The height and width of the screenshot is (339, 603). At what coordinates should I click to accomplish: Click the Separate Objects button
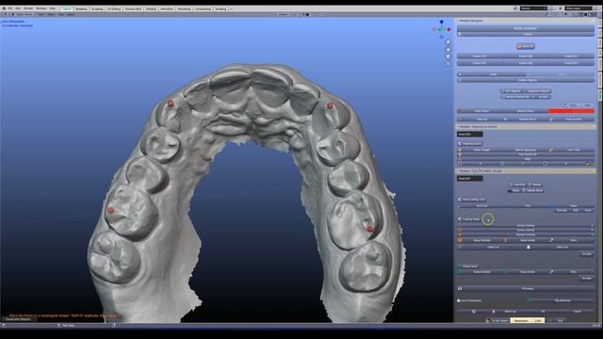click(537, 91)
